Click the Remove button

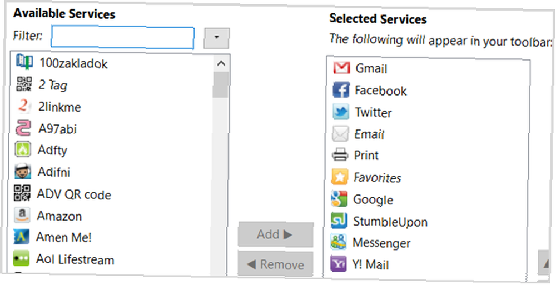[x=276, y=264]
